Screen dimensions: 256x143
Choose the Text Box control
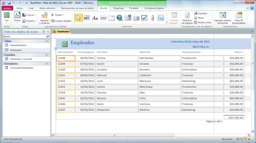[86, 18]
